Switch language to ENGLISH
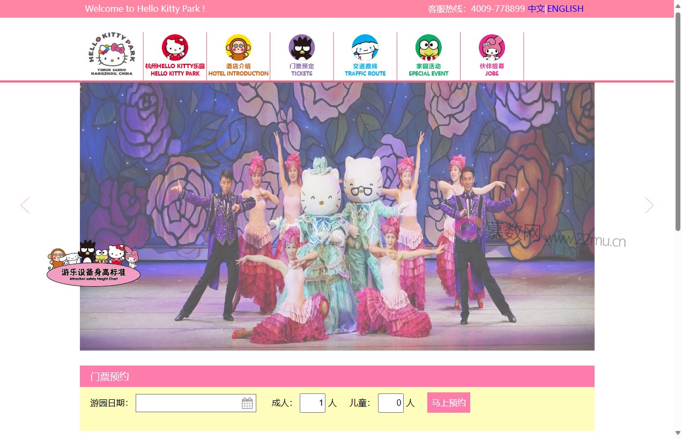The height and width of the screenshot is (439, 682). tap(565, 9)
